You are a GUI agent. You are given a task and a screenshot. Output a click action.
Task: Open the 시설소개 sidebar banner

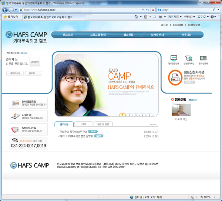point(28,116)
